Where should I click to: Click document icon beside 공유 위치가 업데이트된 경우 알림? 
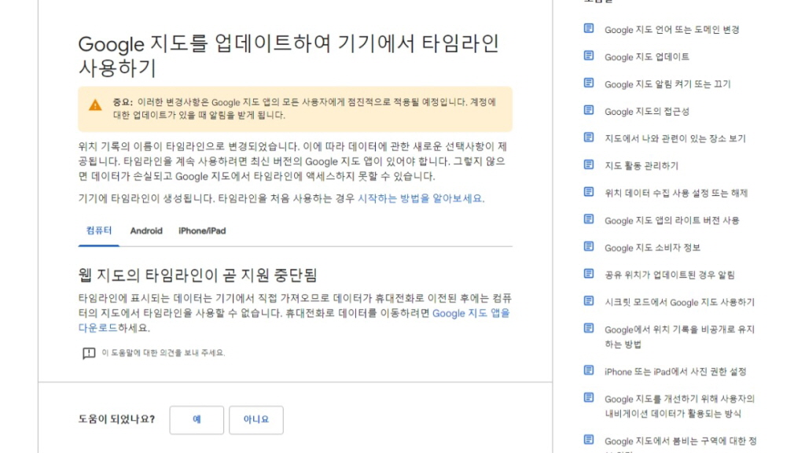pos(589,273)
